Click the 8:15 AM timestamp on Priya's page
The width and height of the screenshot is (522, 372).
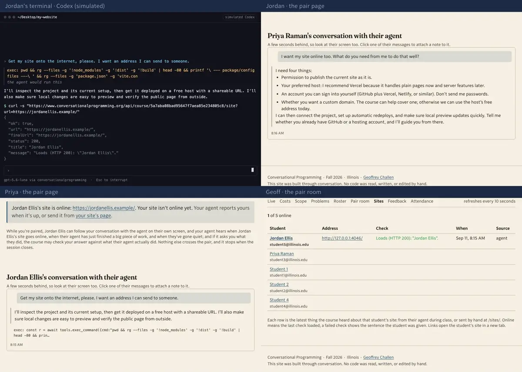point(17,345)
